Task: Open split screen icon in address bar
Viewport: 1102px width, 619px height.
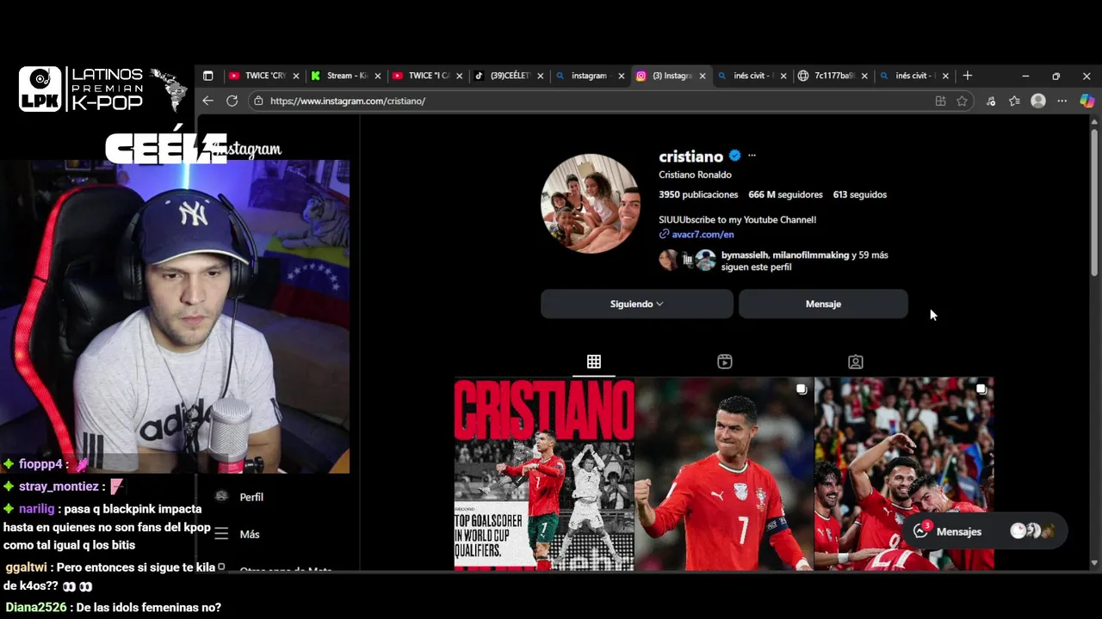Action: pos(940,101)
